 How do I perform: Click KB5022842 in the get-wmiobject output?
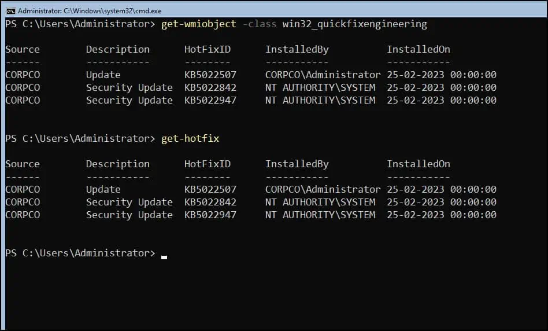210,88
